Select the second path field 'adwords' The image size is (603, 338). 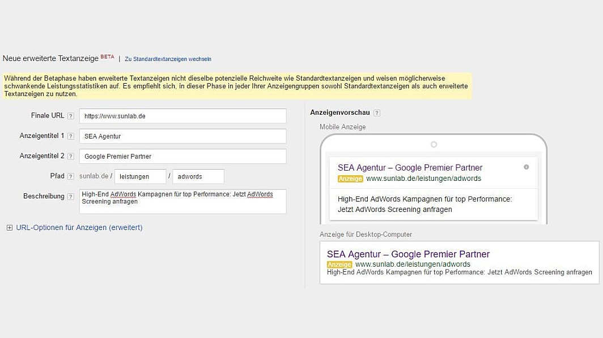[198, 176]
